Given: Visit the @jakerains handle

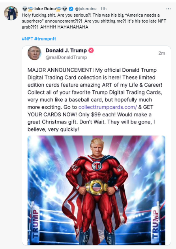Looking at the screenshot, I should (86, 9).
